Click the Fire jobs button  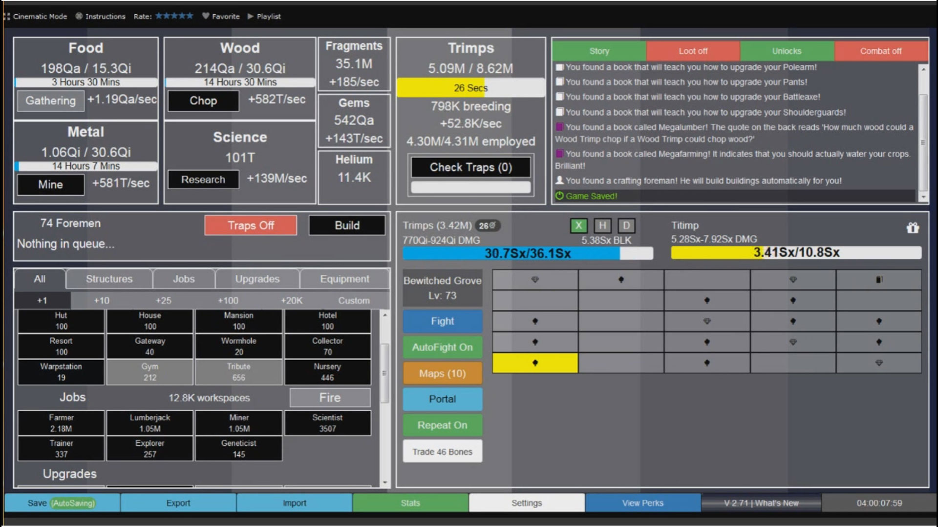pyautogui.click(x=330, y=398)
